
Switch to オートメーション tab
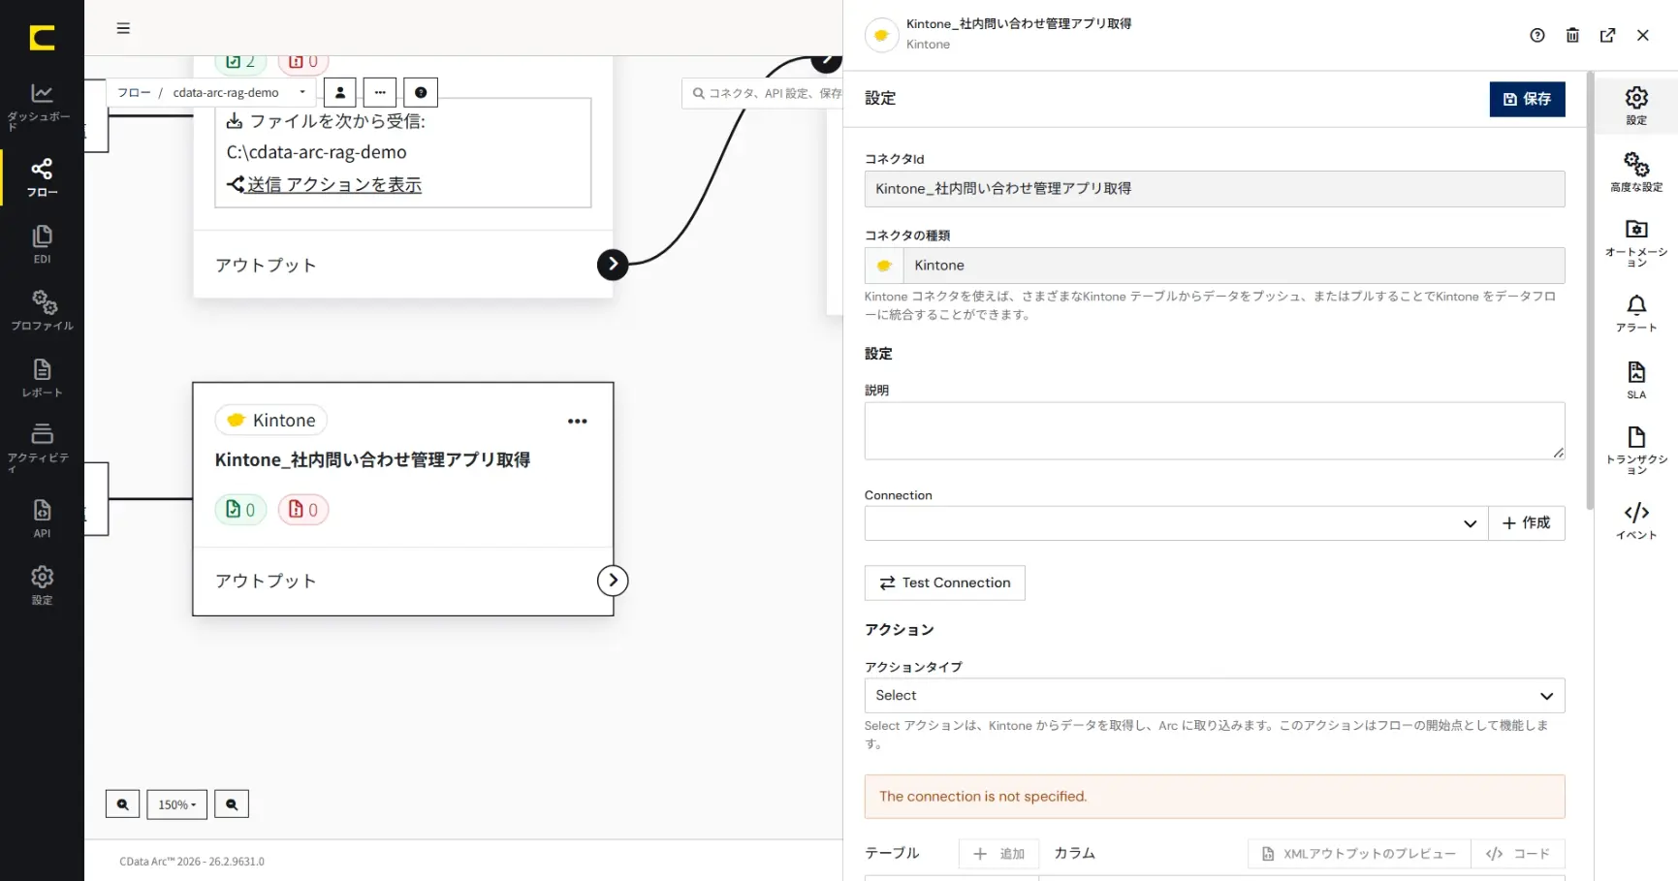click(x=1636, y=242)
